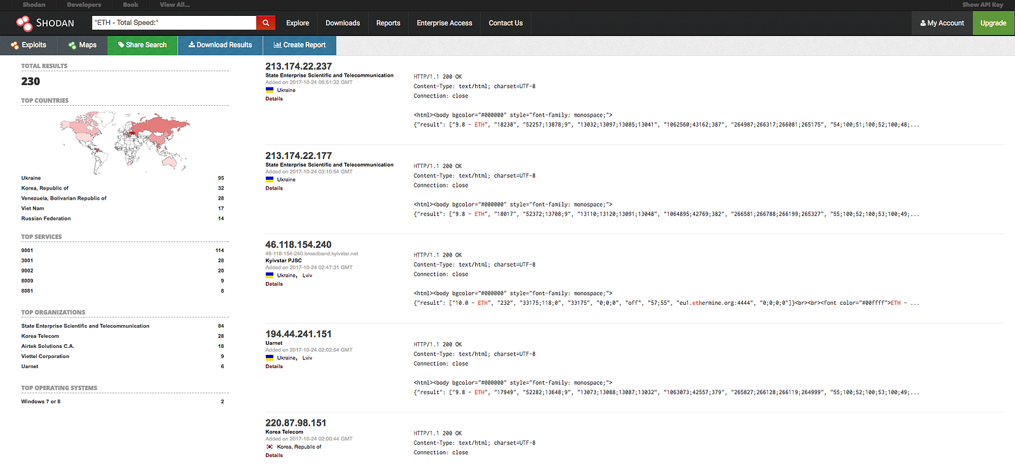The width and height of the screenshot is (1015, 467).
Task: Open My Account user icon
Action: pos(923,23)
